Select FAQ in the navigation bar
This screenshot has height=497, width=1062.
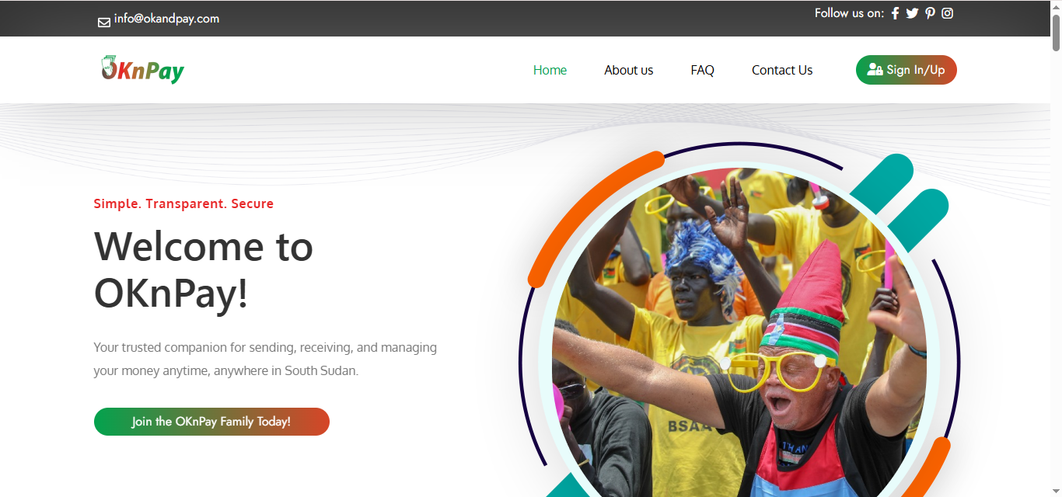(x=702, y=70)
